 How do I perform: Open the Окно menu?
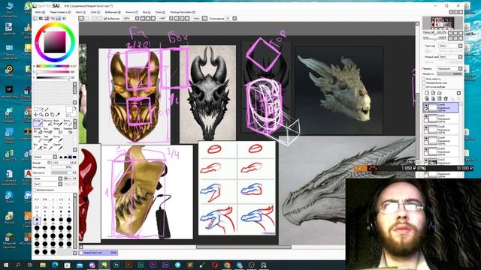[x=160, y=12]
